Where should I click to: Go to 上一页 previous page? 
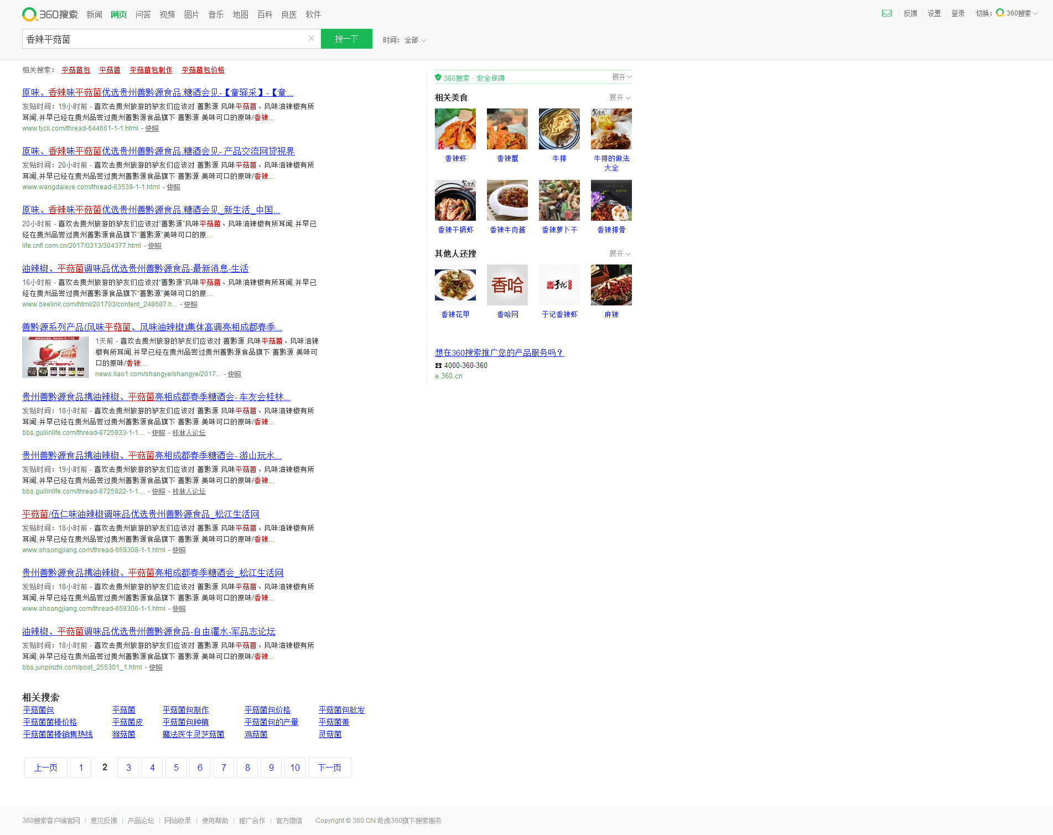click(x=46, y=767)
